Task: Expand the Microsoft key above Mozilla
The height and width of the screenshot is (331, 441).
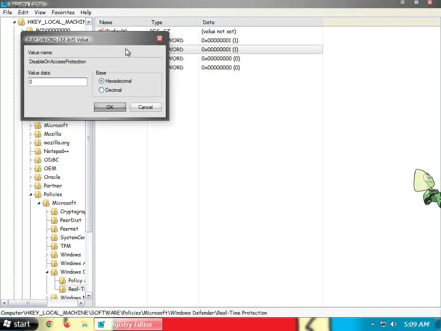Action: click(31, 125)
